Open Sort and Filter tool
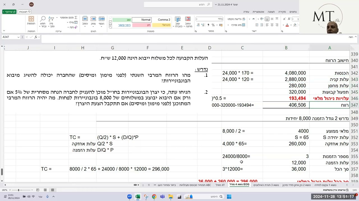The width and height of the screenshot is (359, 201). [51, 21]
